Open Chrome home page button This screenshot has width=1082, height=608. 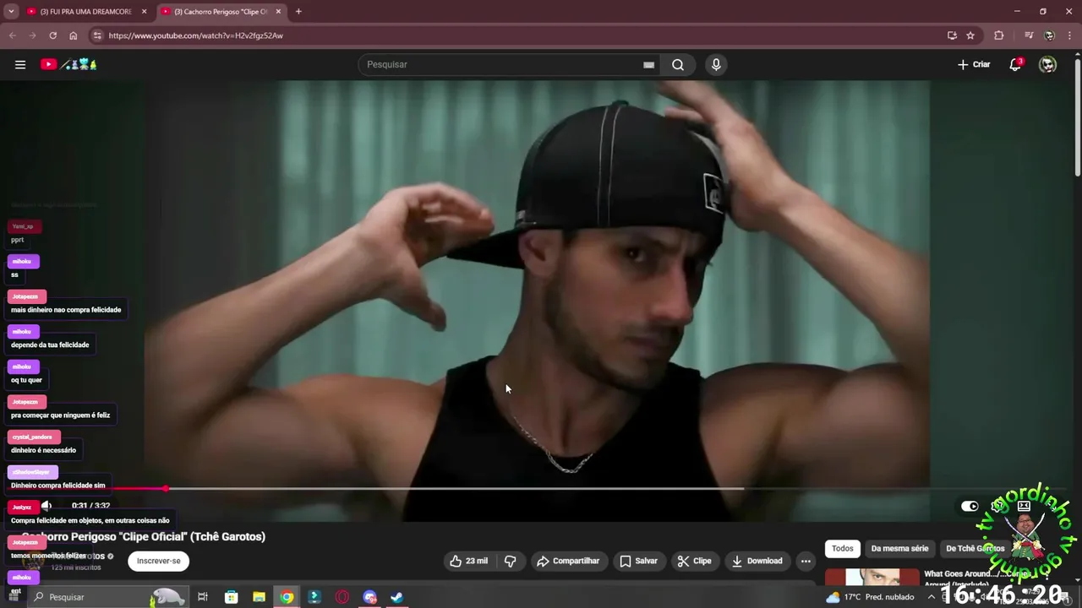click(74, 35)
